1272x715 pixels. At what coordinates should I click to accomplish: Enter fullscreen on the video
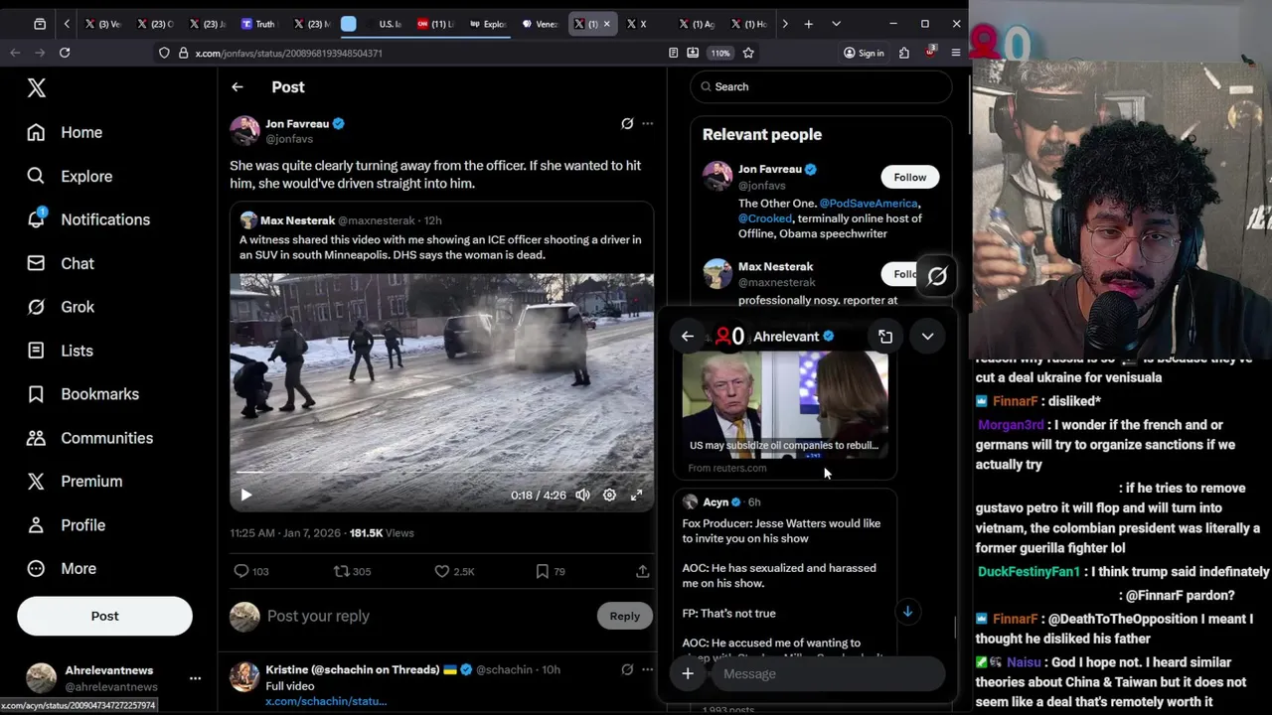tap(636, 495)
